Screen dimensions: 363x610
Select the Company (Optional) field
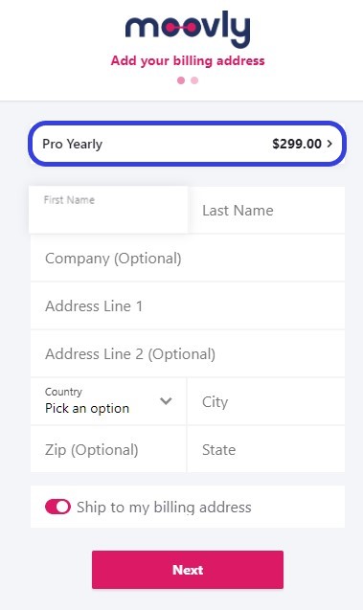click(x=188, y=258)
